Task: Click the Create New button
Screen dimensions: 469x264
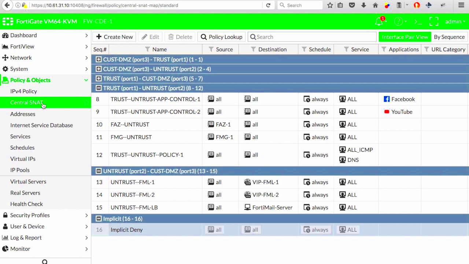Action: pos(114,37)
